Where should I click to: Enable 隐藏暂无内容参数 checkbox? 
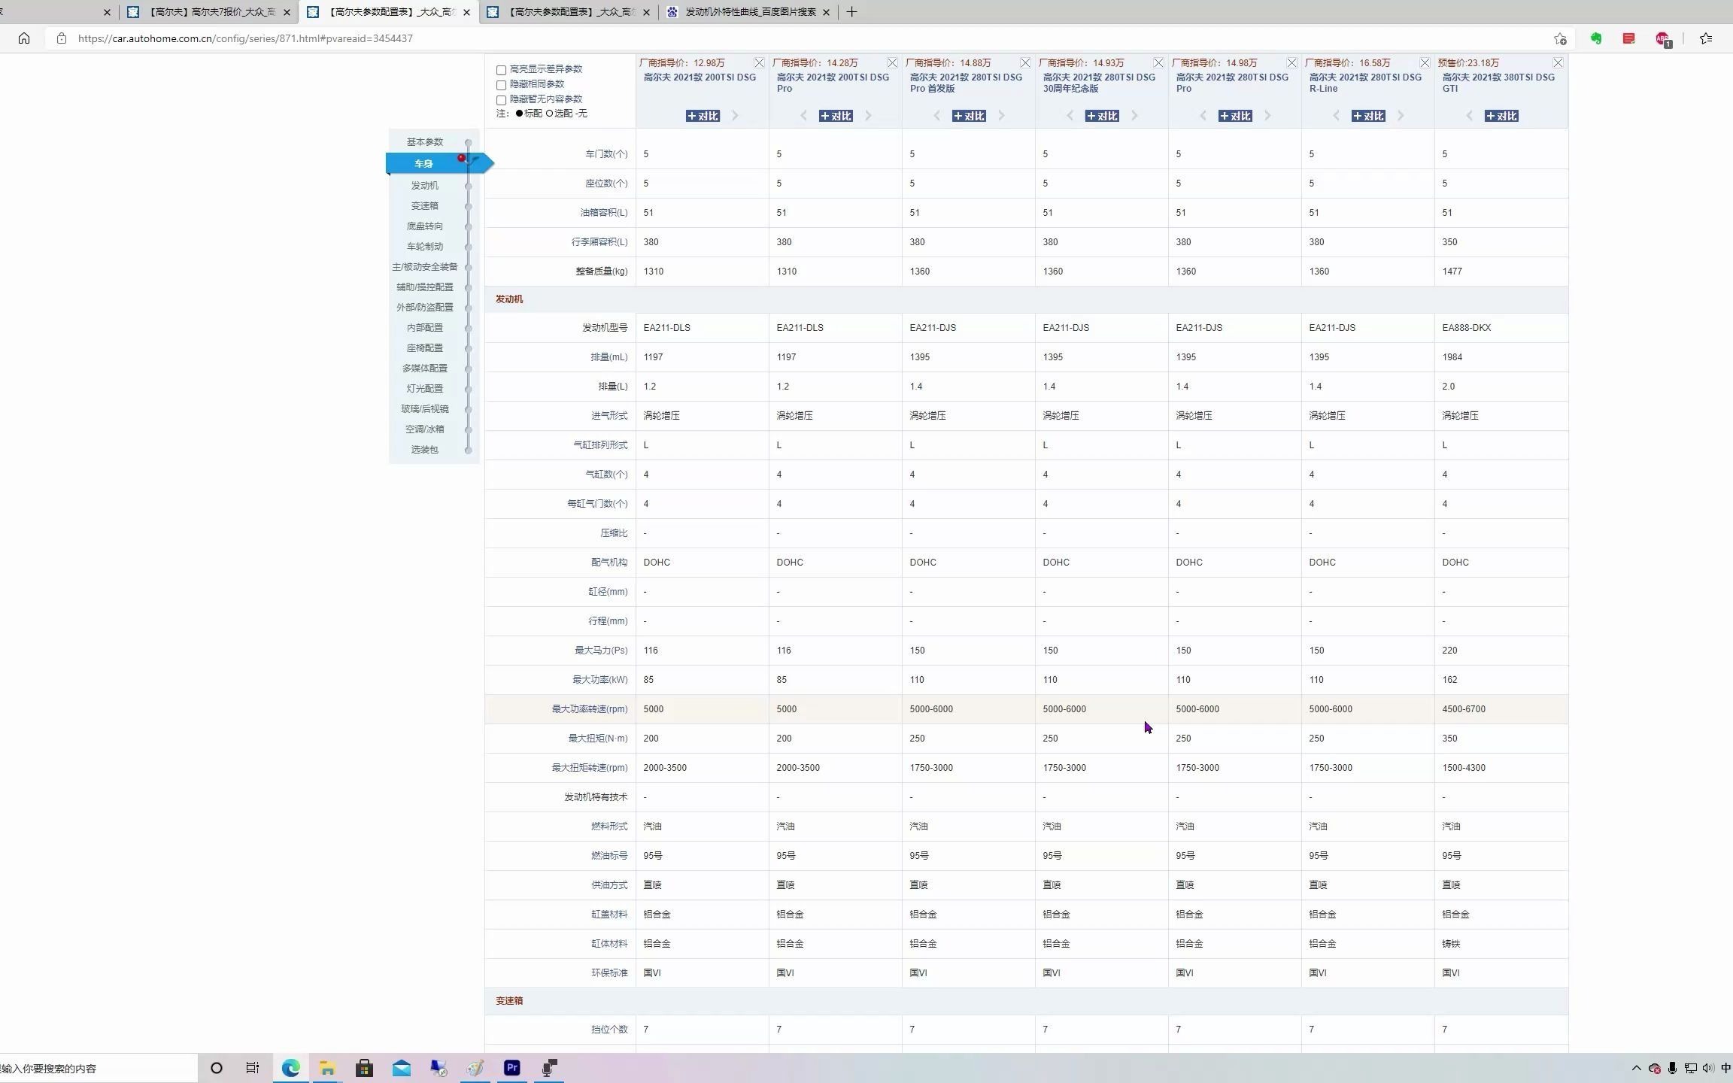click(501, 100)
